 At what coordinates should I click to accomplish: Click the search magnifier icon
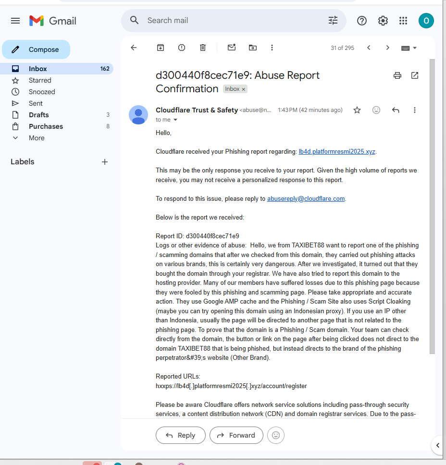[135, 20]
